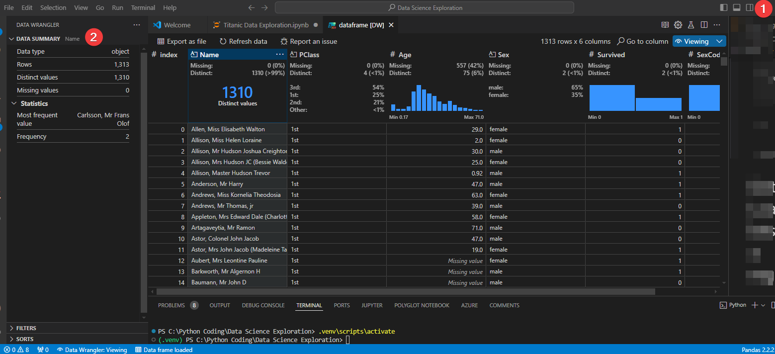Open the DEBUG CONSOLE panel tab
The image size is (775, 354).
point(263,305)
